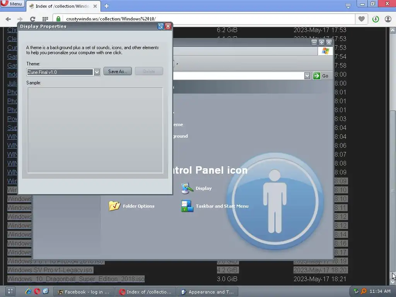Switch to the Index of /collection tab

(x=62, y=6)
